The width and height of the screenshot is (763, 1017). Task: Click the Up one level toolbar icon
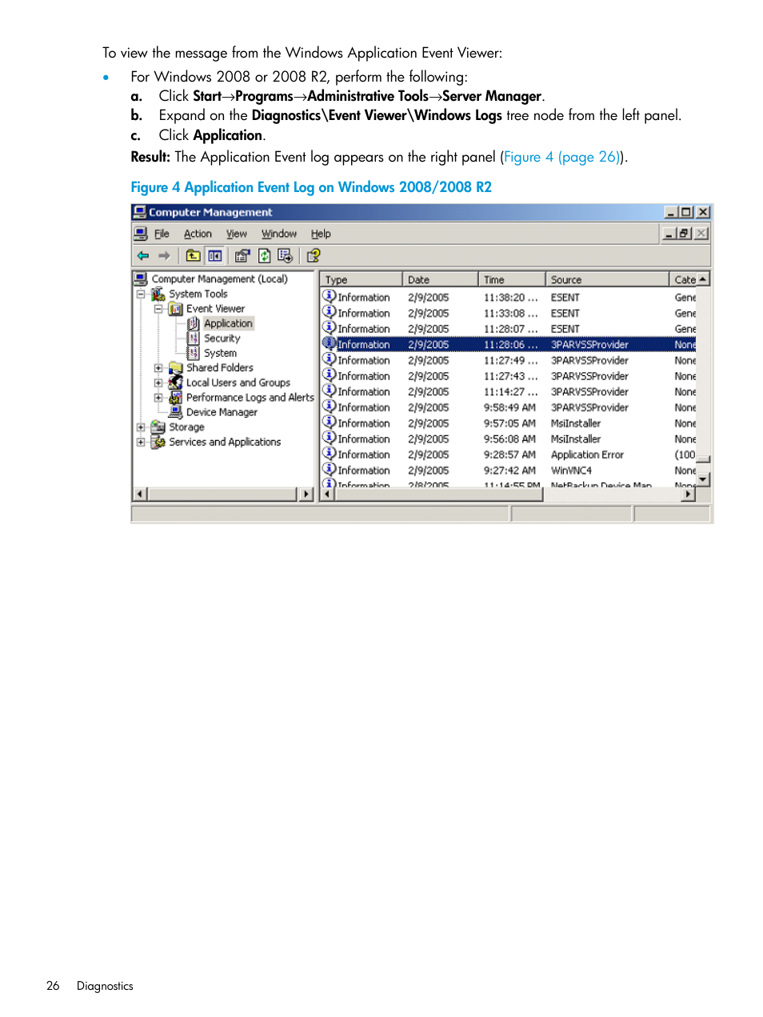pyautogui.click(x=194, y=256)
